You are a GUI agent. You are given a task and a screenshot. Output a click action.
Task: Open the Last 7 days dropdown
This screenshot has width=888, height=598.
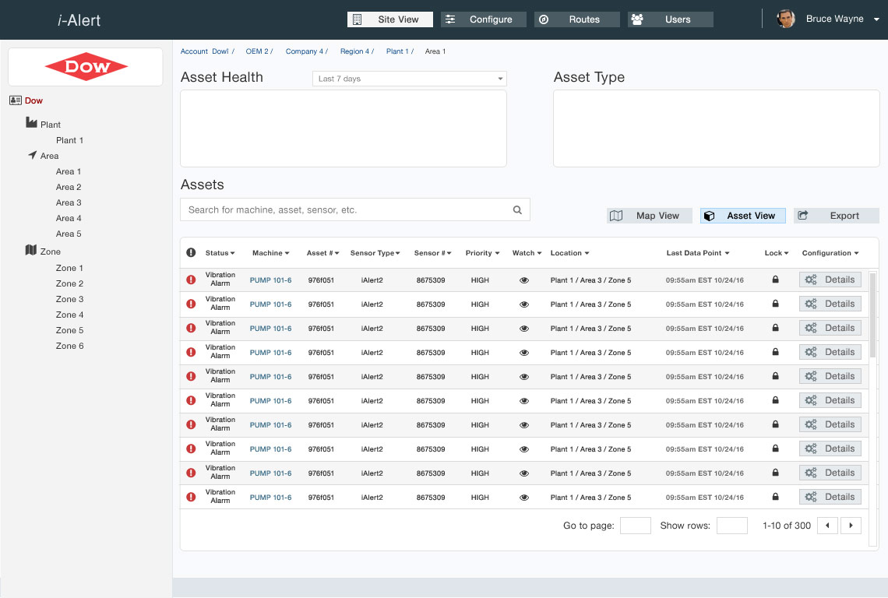pos(410,79)
